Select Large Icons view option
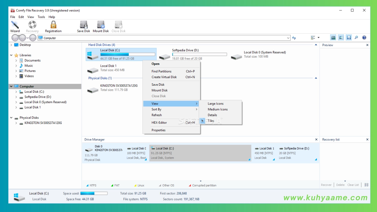Image resolution: width=377 pixels, height=212 pixels. tap(220, 104)
